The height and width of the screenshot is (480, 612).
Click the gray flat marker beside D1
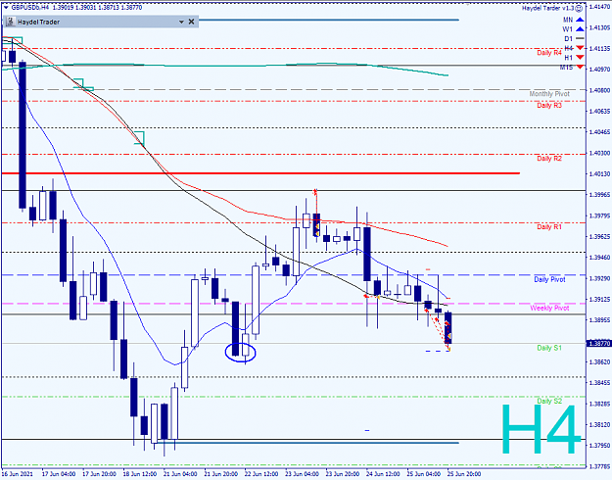[580, 38]
